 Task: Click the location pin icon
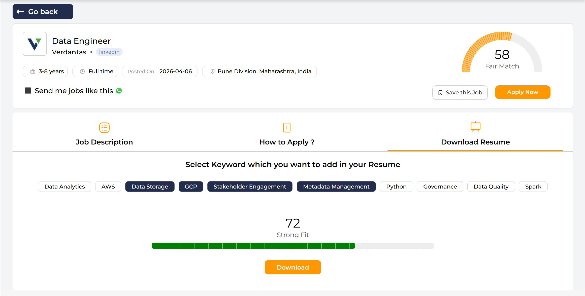(x=212, y=71)
